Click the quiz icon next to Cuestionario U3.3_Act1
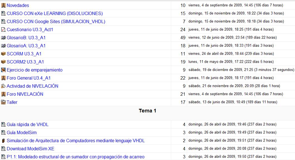The image size is (295, 160). point(3,29)
